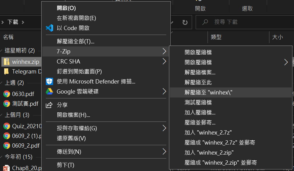
Task: Click the 選取 ribbon group label
Action: click(247, 9)
